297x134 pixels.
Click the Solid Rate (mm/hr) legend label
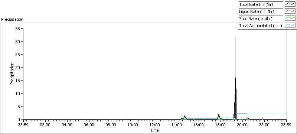[x=261, y=18]
